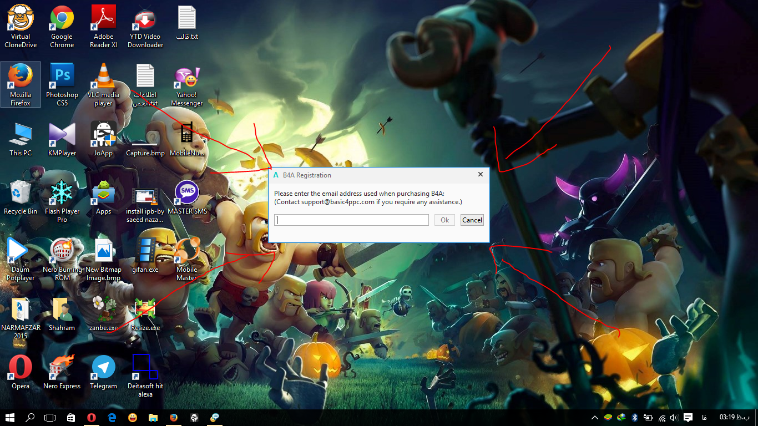The image size is (758, 426).
Task: Select the Recycle Bin icon
Action: click(x=21, y=198)
